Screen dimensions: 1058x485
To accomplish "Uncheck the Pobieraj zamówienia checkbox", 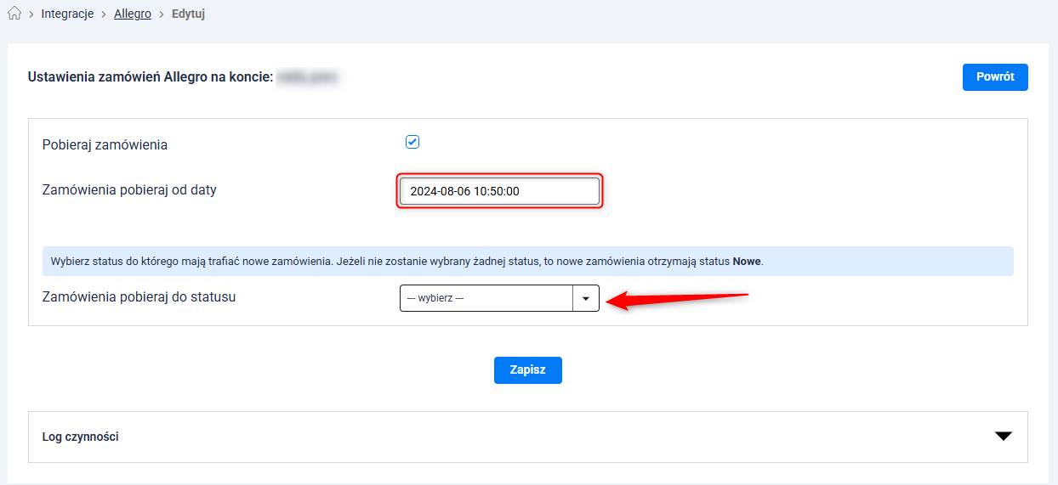I will [x=412, y=143].
